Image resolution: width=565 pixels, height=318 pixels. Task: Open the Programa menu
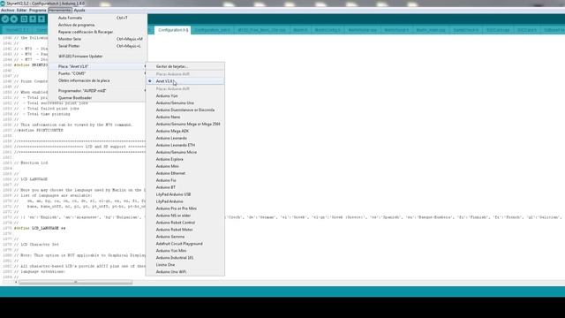tap(37, 11)
